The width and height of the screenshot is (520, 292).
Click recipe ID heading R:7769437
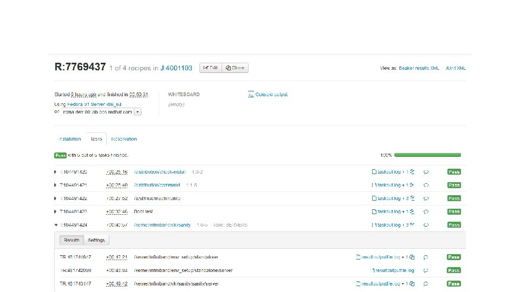80,67
